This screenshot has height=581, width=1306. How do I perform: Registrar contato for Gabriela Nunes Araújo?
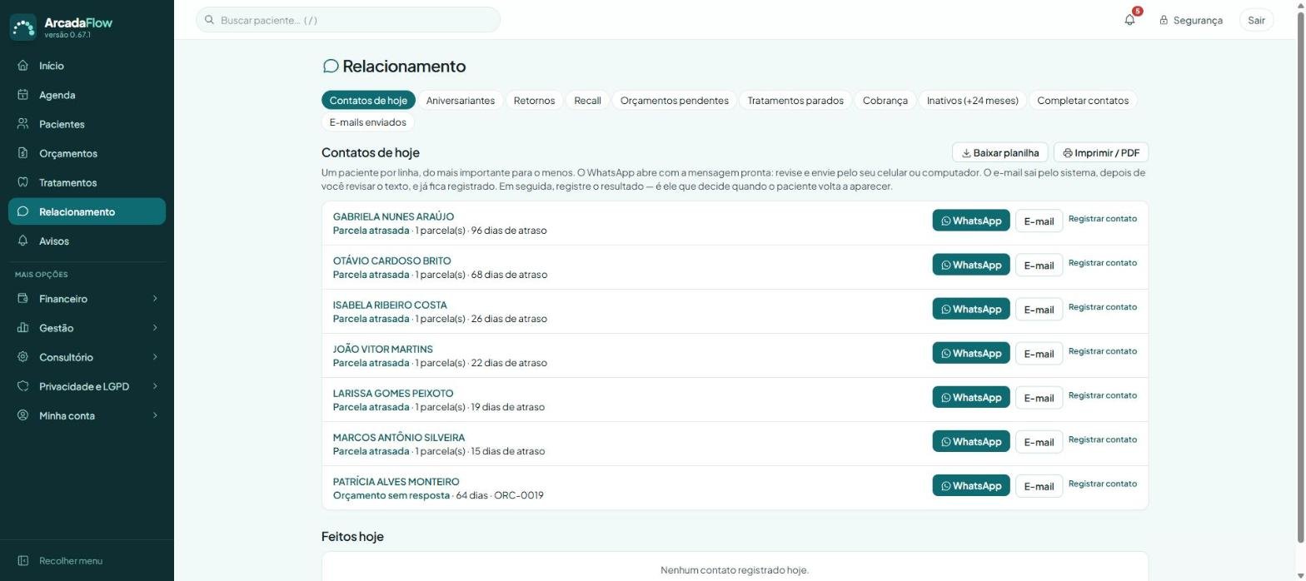(x=1103, y=219)
